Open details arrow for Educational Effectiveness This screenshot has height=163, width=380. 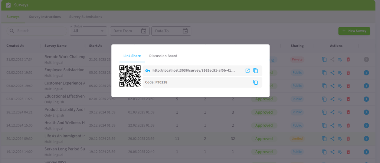tap(366, 99)
